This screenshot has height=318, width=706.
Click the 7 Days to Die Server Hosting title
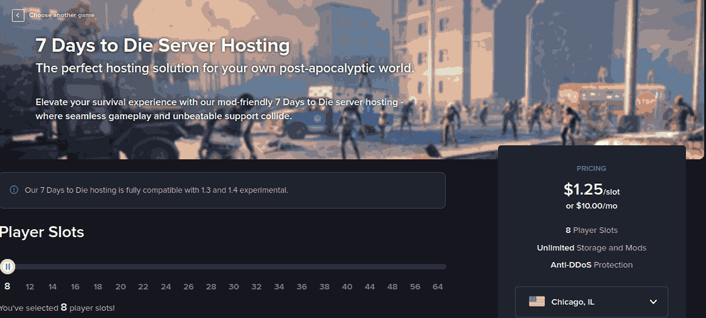(x=162, y=46)
